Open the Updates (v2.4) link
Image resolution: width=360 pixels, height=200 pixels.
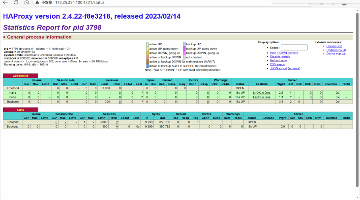click(336, 50)
